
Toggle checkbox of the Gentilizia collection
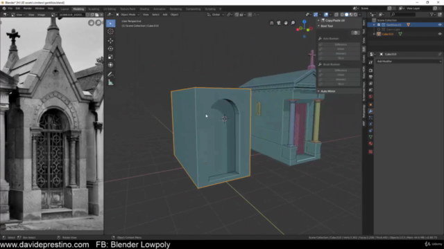[x=379, y=25]
